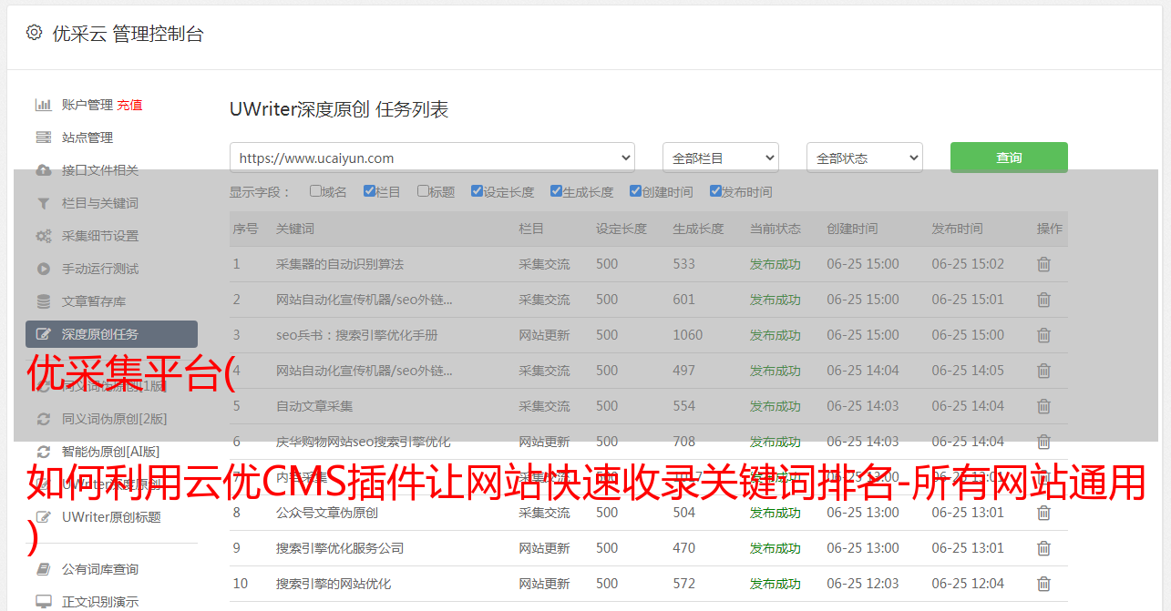
Task: Open 正文识别演示 in the sidebar
Action: [x=100, y=602]
